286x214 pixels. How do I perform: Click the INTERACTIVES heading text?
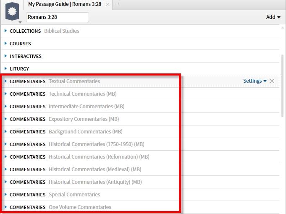[x=26, y=56]
